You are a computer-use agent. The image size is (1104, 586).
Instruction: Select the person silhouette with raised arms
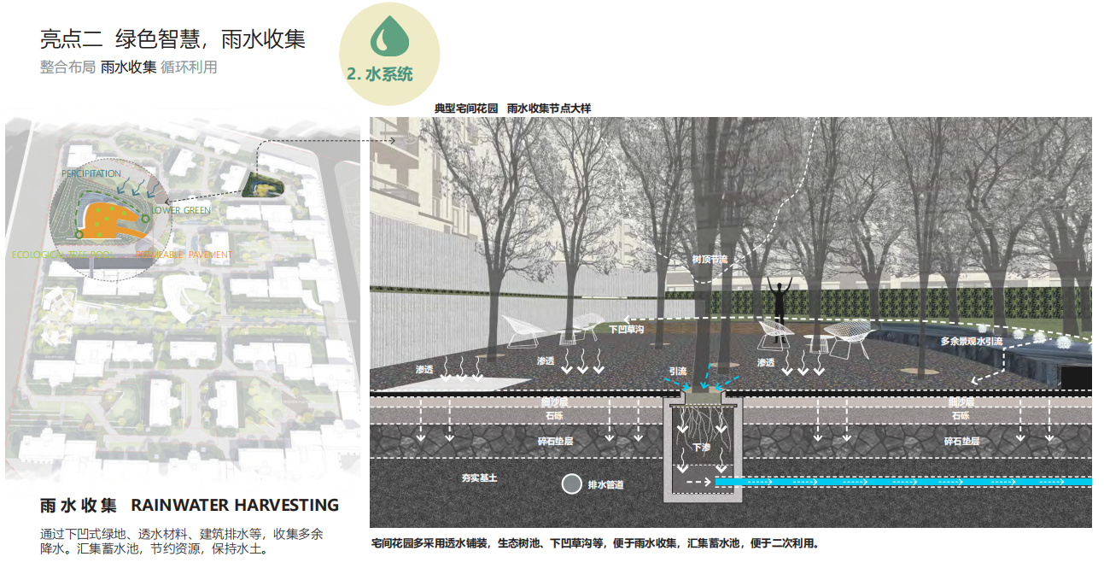coord(780,310)
